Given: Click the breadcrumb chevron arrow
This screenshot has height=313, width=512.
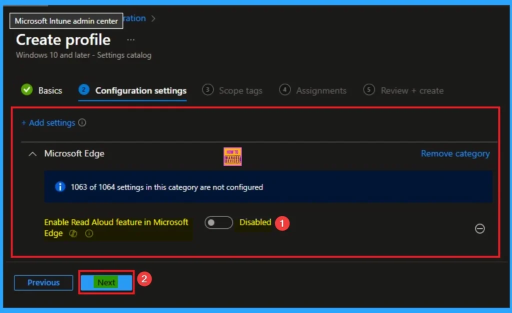Looking at the screenshot, I should pyautogui.click(x=153, y=18).
